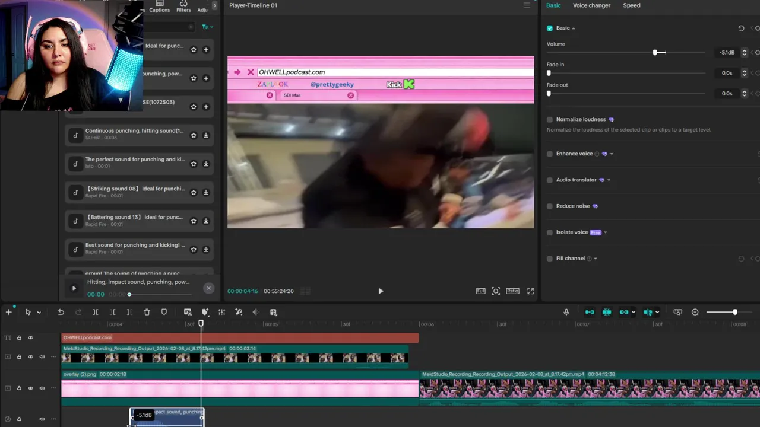Toggle main track magnet icon
The height and width of the screenshot is (427, 760).
pos(590,312)
